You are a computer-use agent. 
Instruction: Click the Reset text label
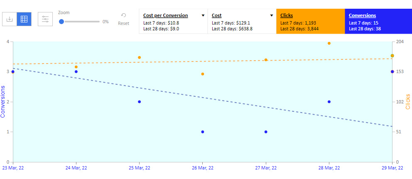(x=123, y=23)
